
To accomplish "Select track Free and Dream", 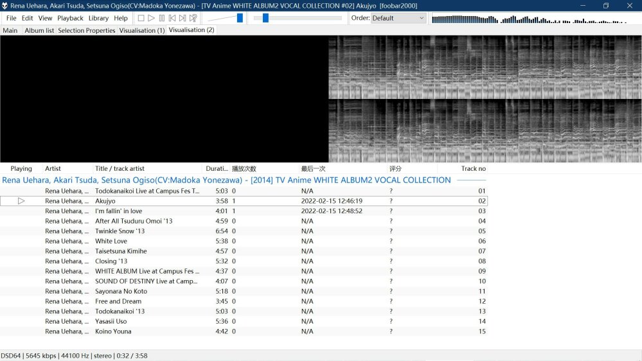I will [244, 301].
